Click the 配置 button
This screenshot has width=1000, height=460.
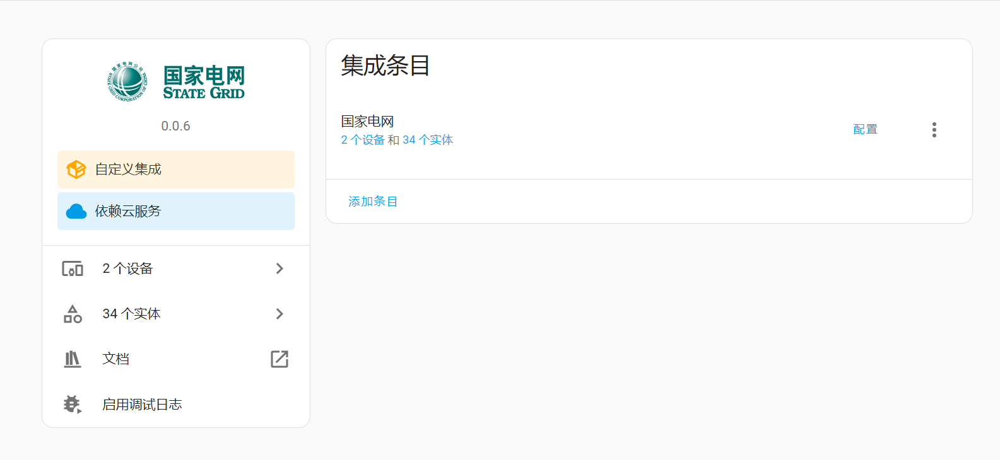[x=865, y=130]
